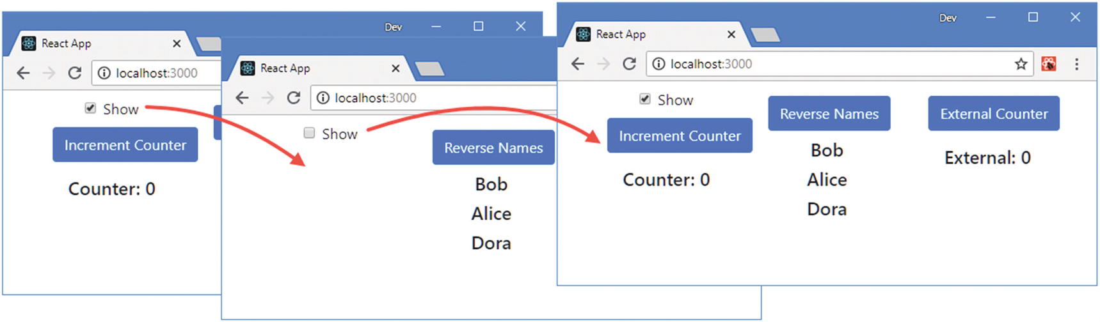Click the red extension icon in the browser toolbar
1100x322 pixels.
click(1048, 64)
